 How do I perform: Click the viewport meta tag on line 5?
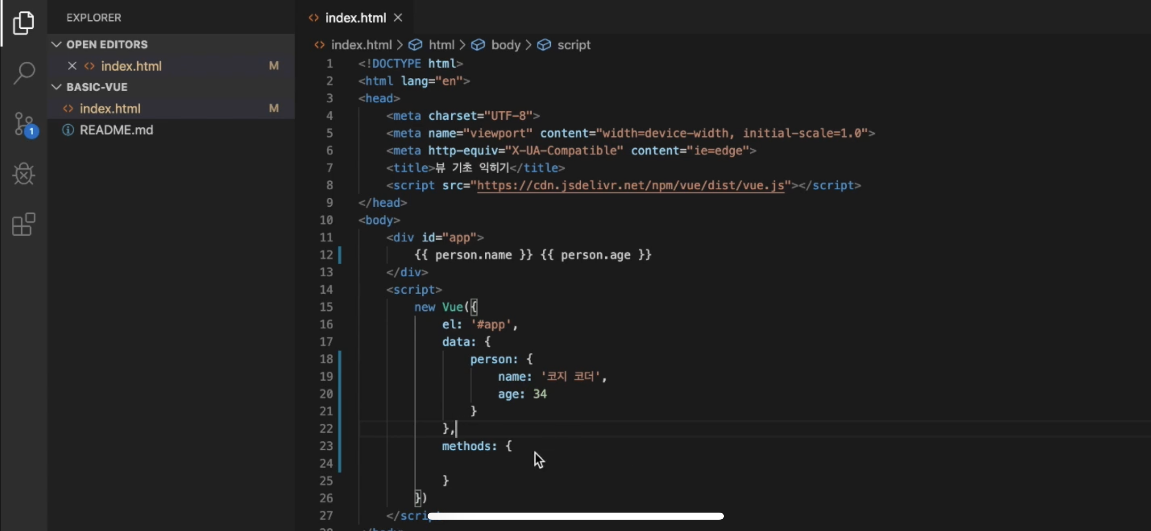630,134
